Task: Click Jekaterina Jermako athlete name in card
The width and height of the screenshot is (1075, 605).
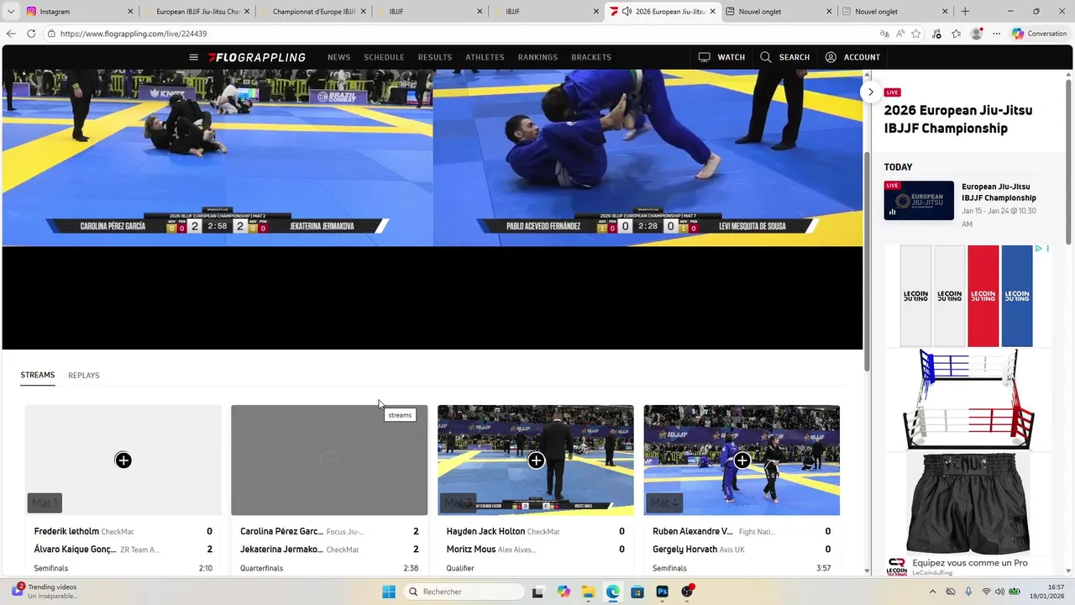Action: pos(281,550)
